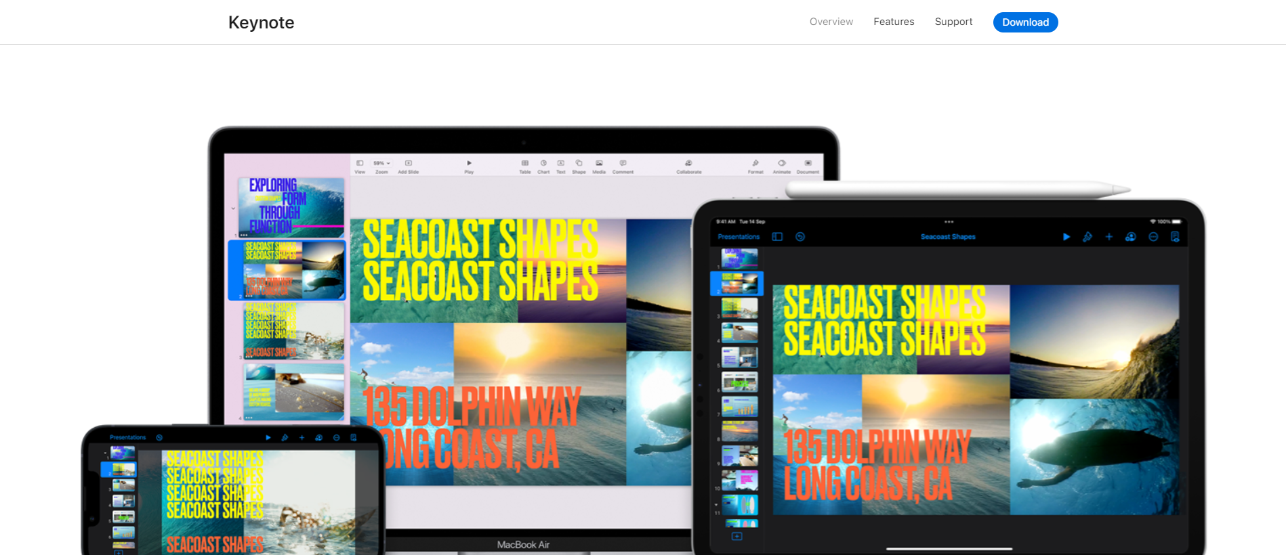
Task: Tap the format paintbrush icon on the iPad
Action: pyautogui.click(x=1087, y=237)
